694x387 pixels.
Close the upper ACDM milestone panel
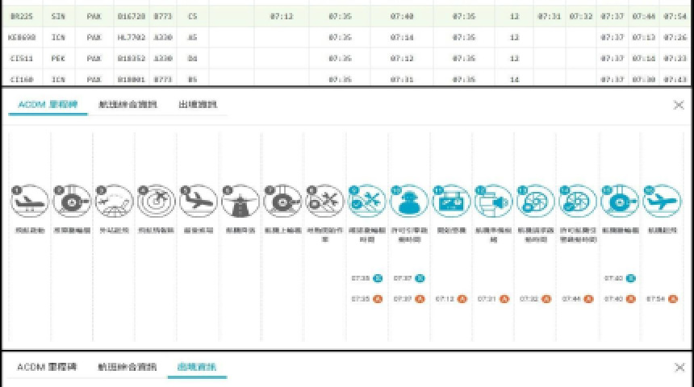point(679,105)
